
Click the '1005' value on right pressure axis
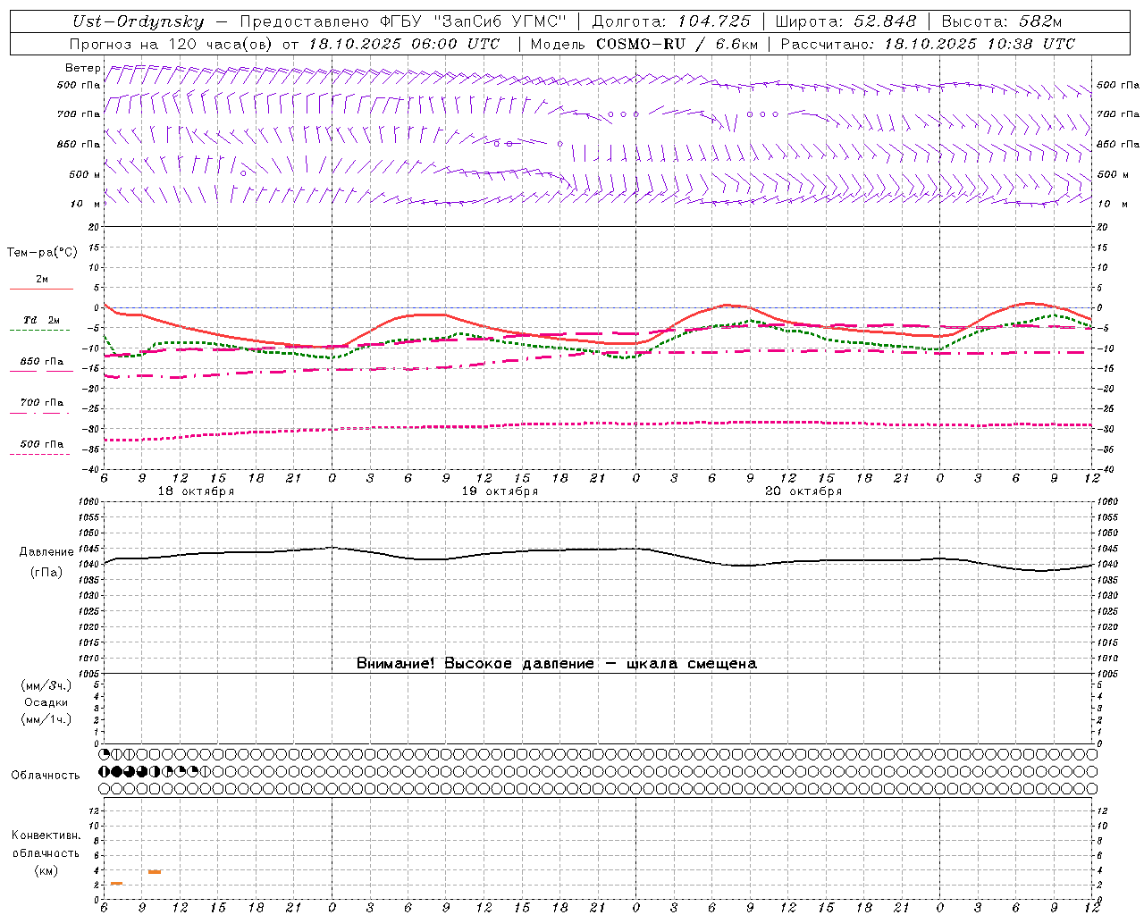[1107, 674]
